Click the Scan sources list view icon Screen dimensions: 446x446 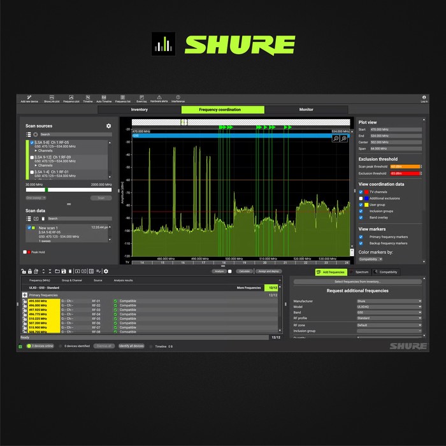(x=28, y=134)
